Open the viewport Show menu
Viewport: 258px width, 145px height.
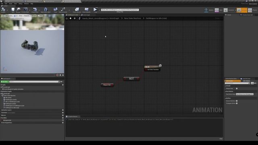coord(21,16)
